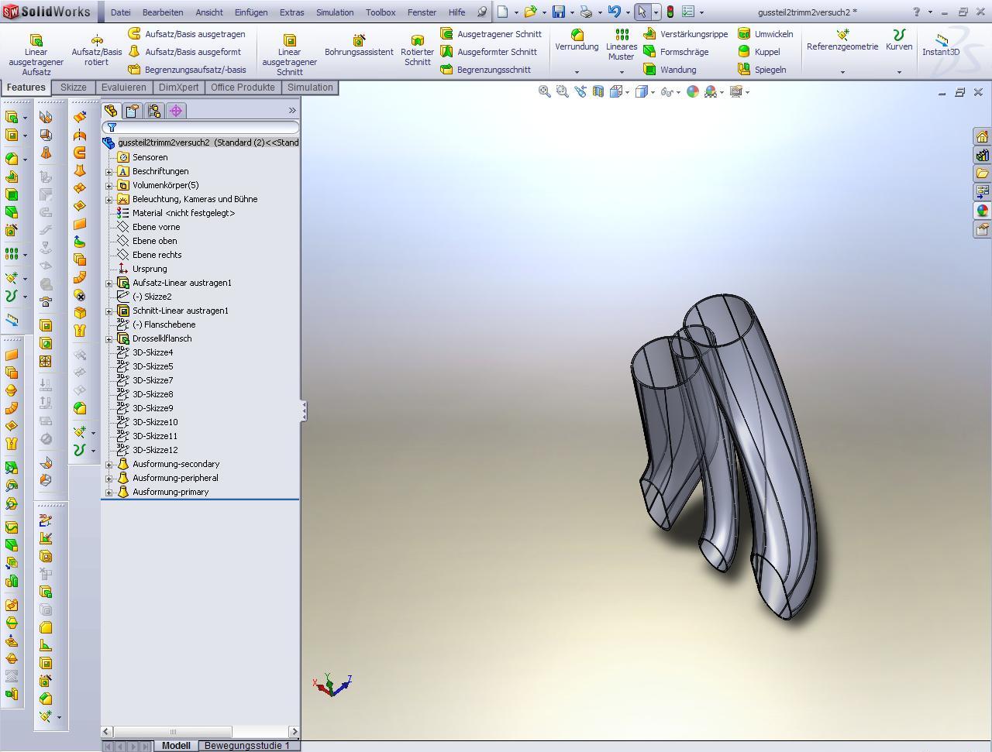Expand the Volumenkörper(5) tree node
The height and width of the screenshot is (752, 992).
click(x=109, y=186)
